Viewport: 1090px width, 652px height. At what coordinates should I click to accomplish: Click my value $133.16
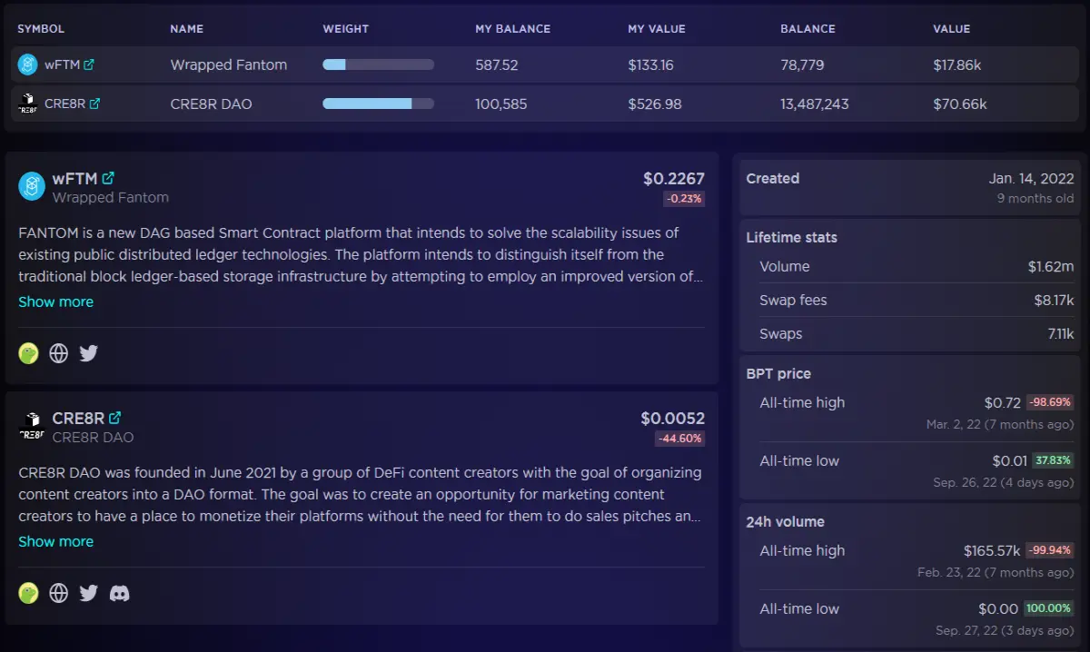(650, 65)
